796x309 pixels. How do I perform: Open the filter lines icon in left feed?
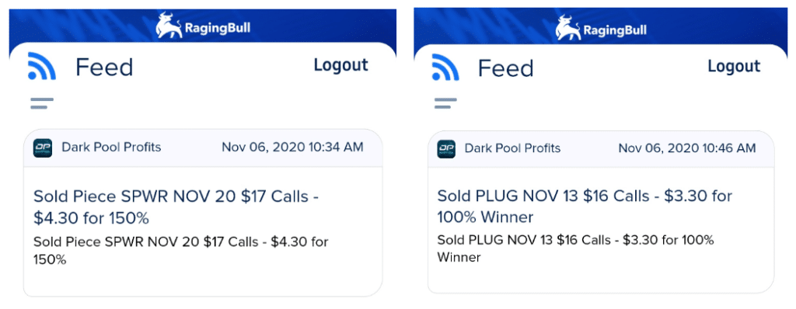tap(42, 103)
